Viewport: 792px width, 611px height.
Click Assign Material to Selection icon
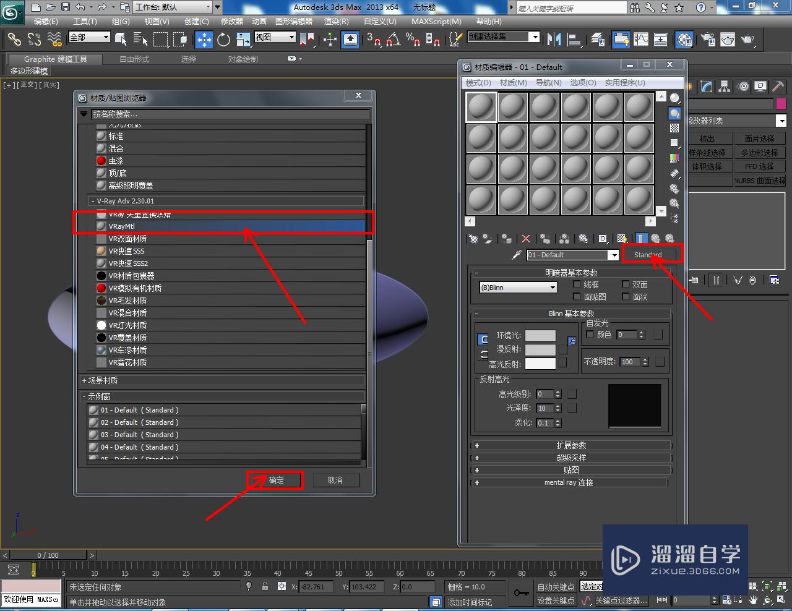pyautogui.click(x=507, y=239)
